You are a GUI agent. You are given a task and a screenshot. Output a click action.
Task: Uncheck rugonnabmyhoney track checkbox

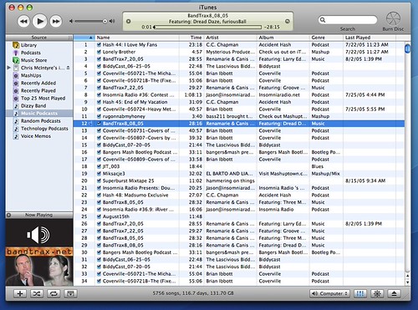point(99,116)
